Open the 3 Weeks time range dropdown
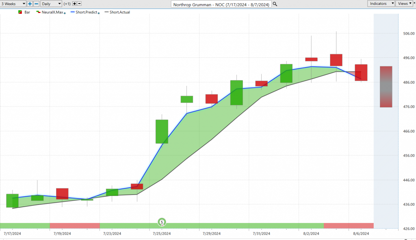Screen dimensions: 416x240 point(13,4)
